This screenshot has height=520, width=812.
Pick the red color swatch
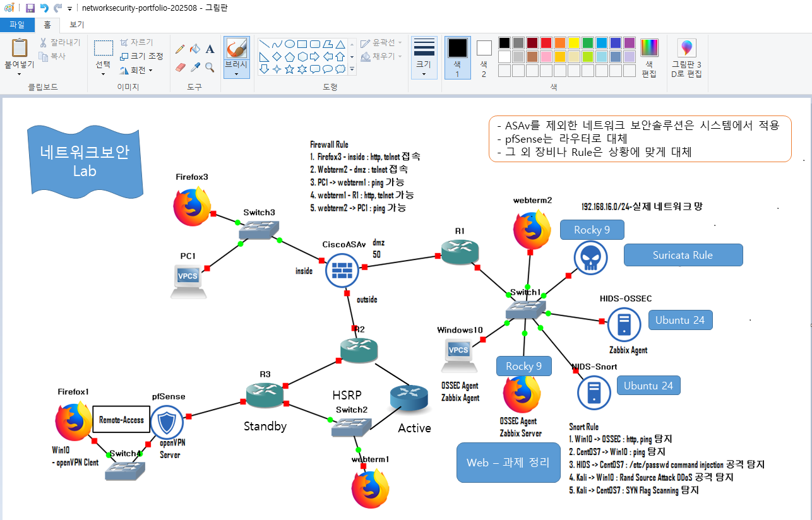pyautogui.click(x=546, y=43)
